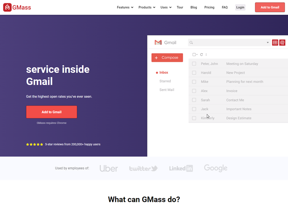
Task: Open the Meeting on Saturday email
Action: coord(242,64)
